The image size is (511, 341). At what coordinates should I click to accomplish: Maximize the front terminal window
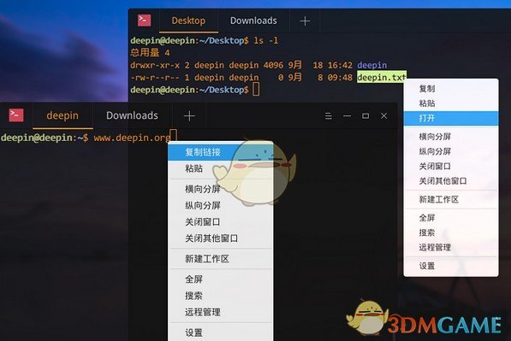tap(365, 116)
